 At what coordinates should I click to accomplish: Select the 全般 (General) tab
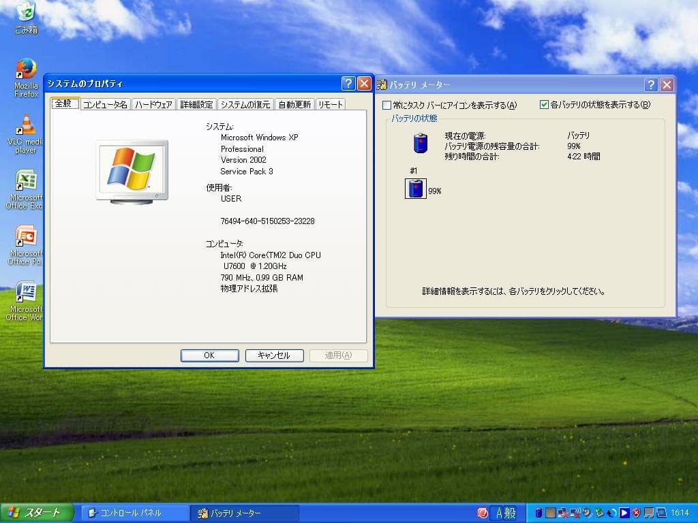tap(65, 104)
